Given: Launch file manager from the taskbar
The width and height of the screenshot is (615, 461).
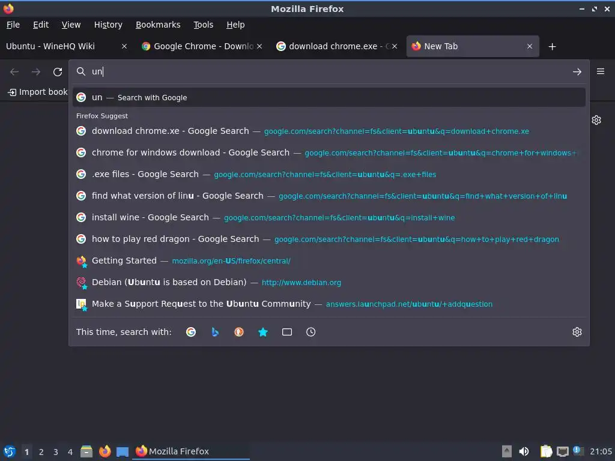Looking at the screenshot, I should pyautogui.click(x=86, y=451).
